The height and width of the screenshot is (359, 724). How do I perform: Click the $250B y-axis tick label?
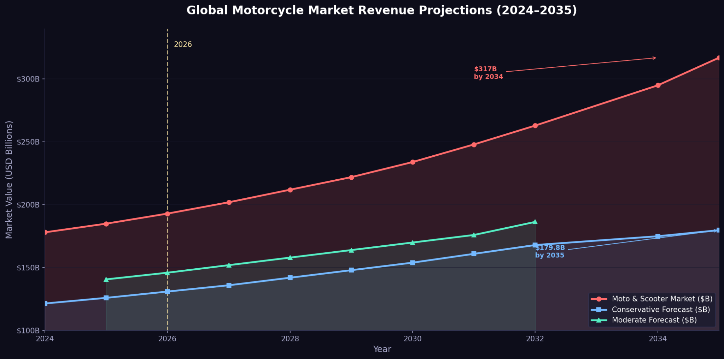[x=28, y=142]
